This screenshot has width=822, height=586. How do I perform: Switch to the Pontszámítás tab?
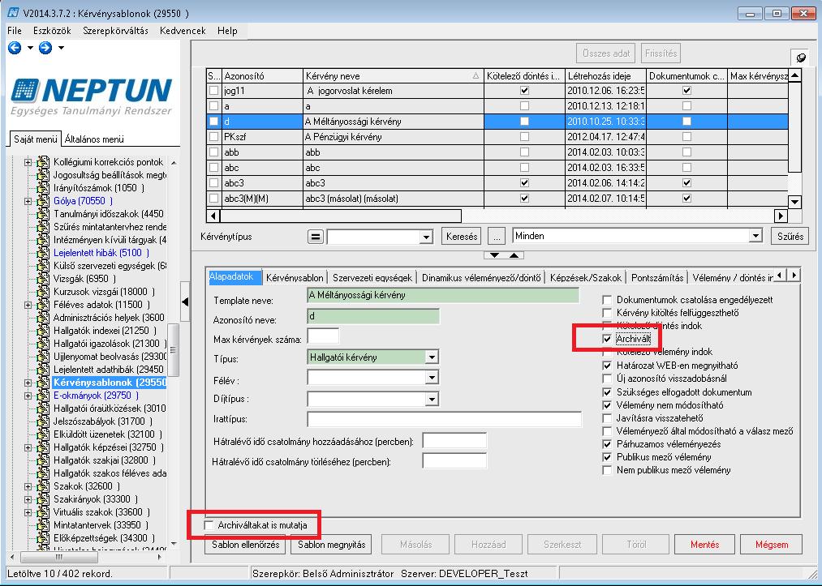pos(657,277)
